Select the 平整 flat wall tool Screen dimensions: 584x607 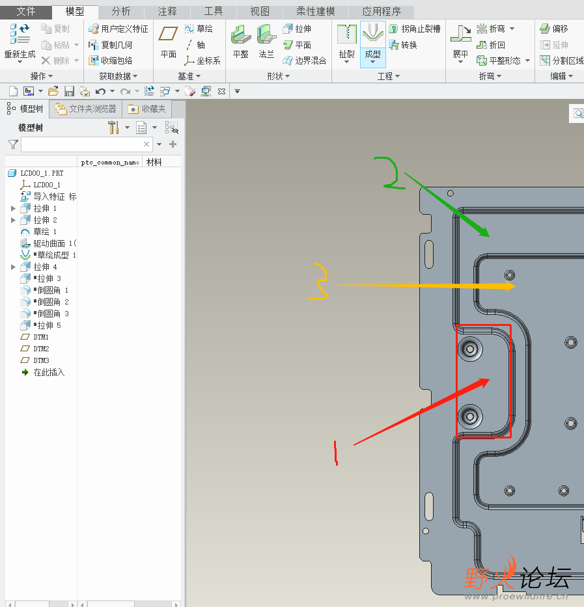tap(241, 41)
